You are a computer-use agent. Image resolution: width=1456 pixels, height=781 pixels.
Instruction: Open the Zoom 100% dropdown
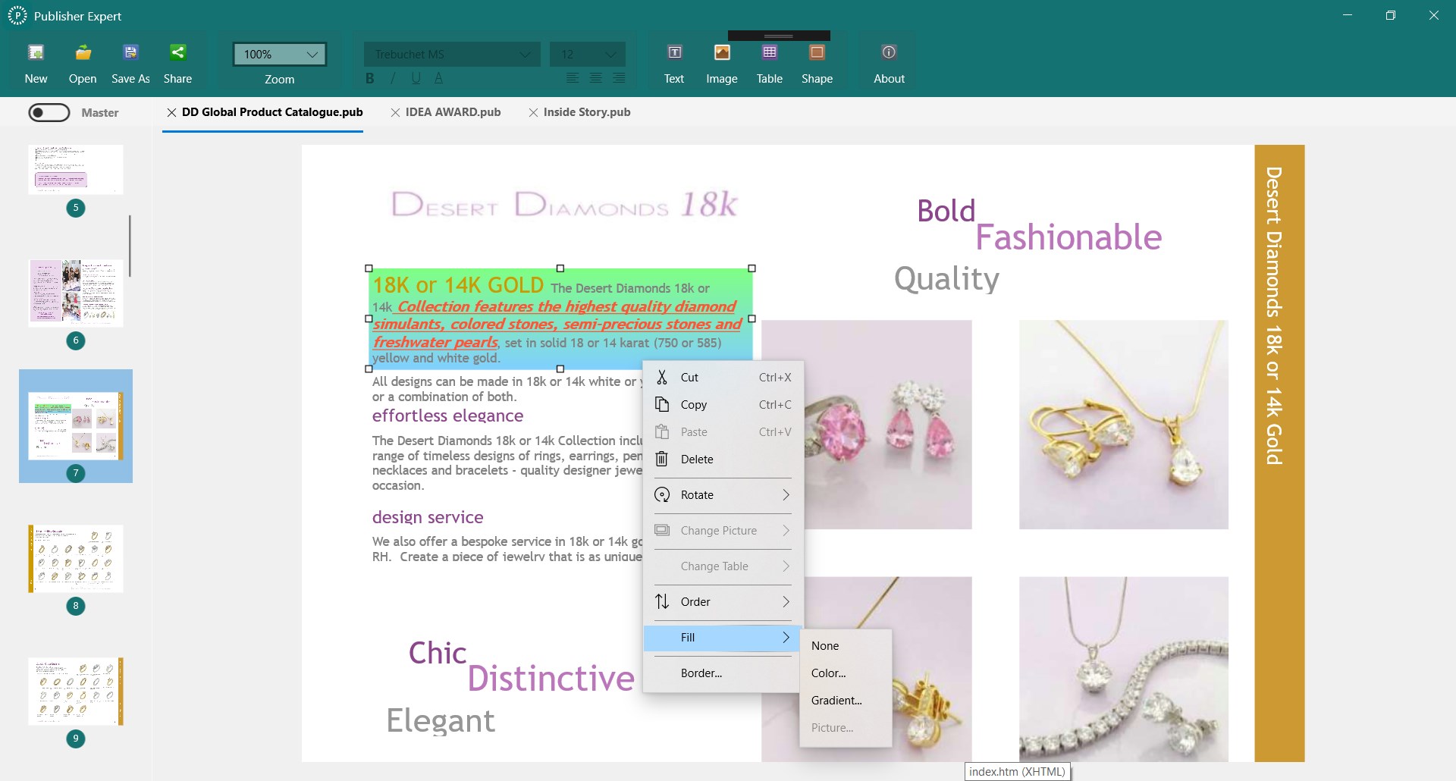(280, 55)
